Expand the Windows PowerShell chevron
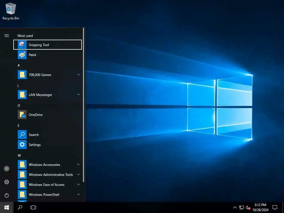The height and width of the screenshot is (213, 284). (78, 194)
